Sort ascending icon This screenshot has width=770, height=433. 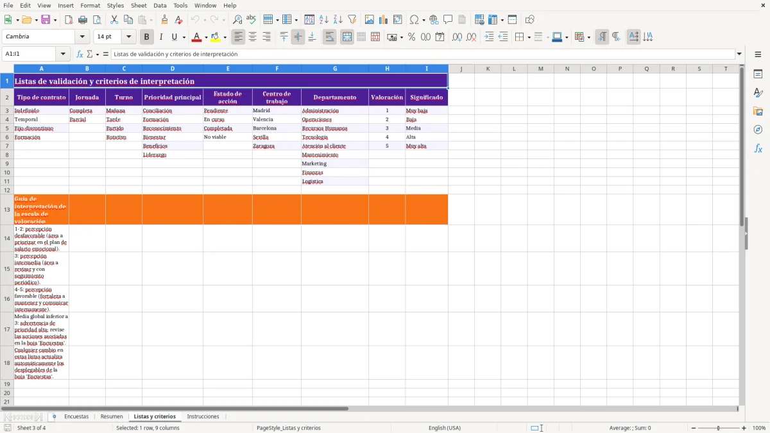323,20
